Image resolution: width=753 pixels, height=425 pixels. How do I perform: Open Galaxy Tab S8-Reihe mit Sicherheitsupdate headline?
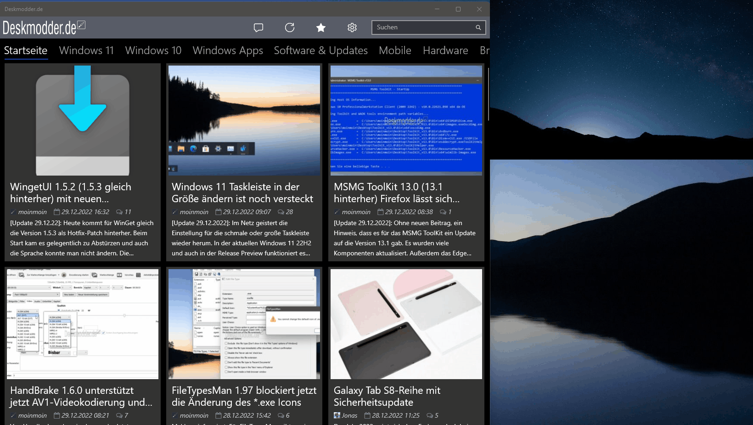(387, 397)
